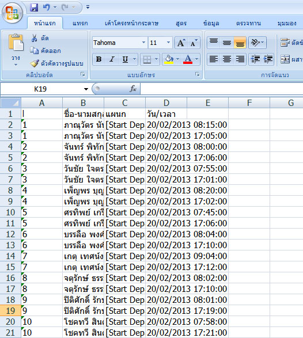
Task: Select column F header
Action: tap(249, 103)
